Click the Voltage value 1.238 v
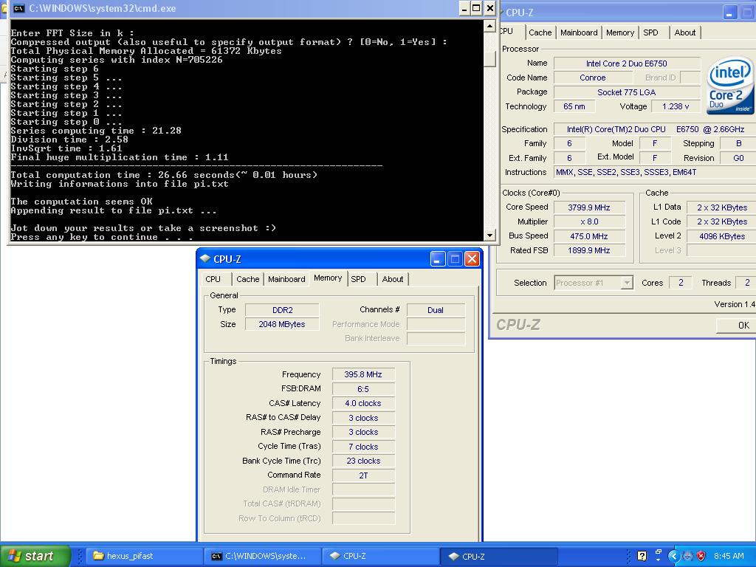 (x=675, y=106)
